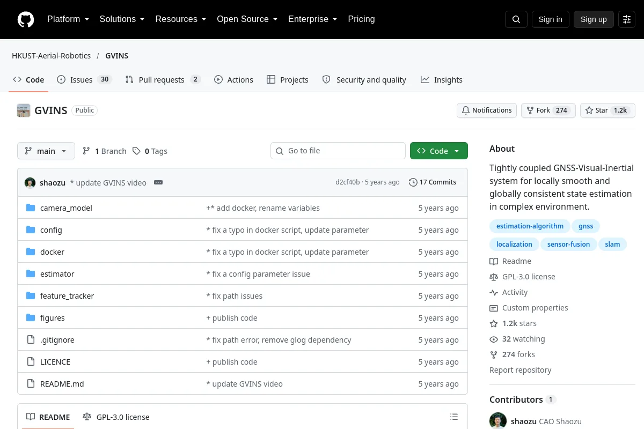Open appearance settings icon beside Sign up

627,19
